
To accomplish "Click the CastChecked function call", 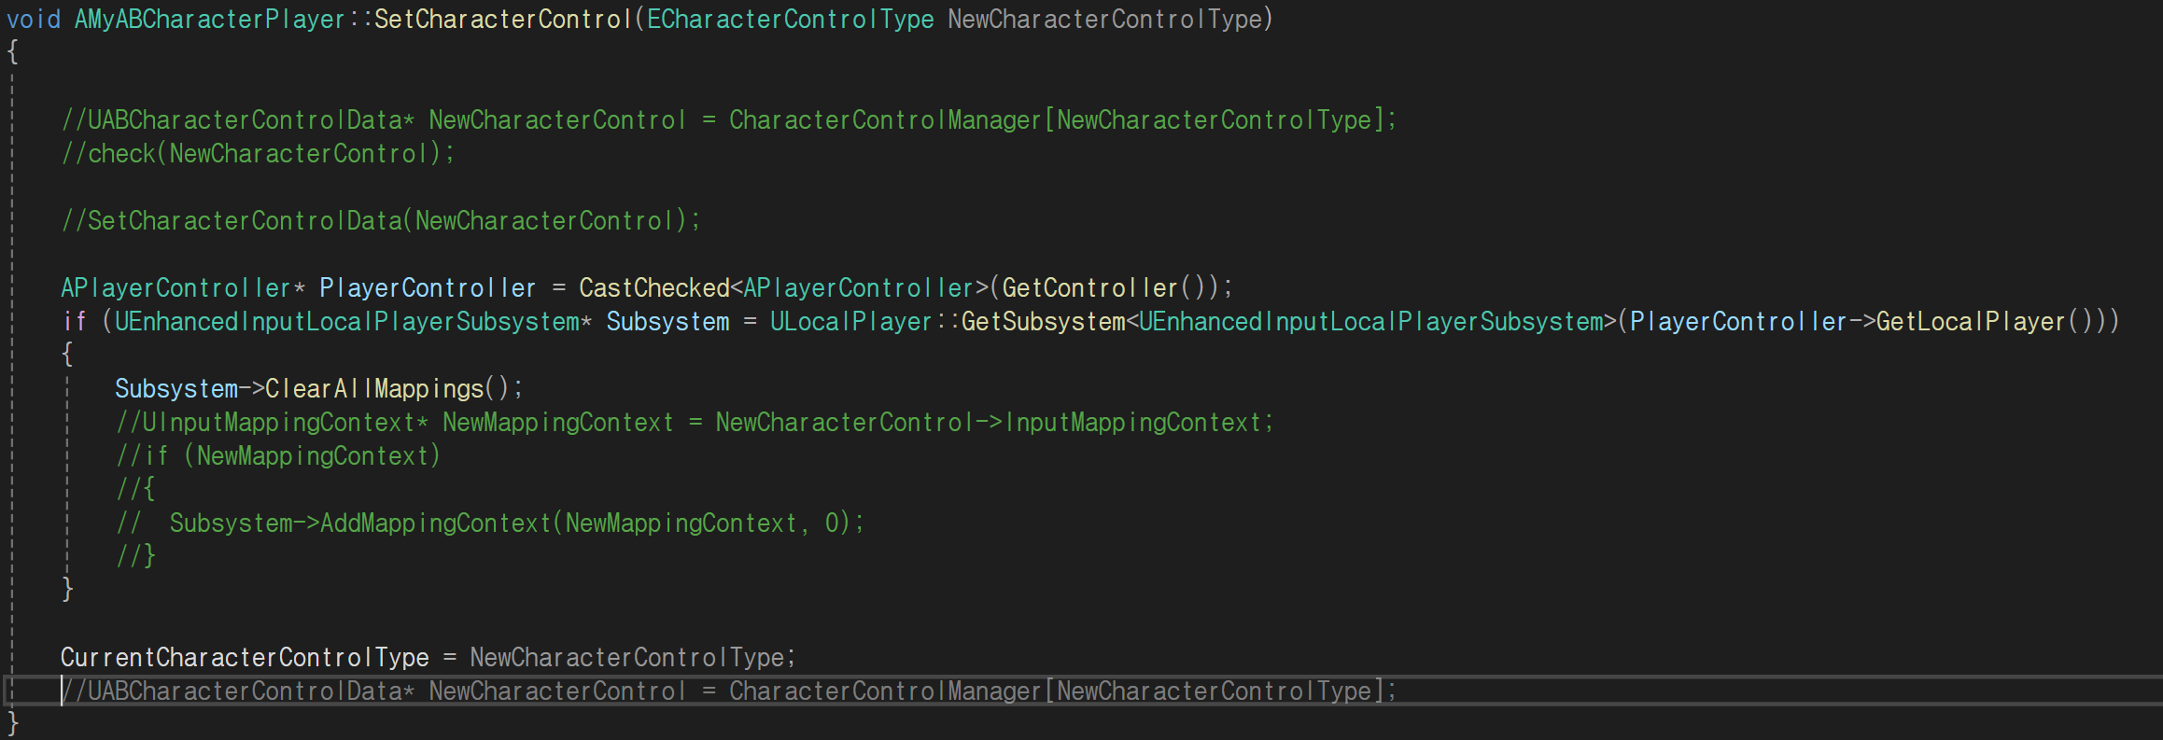I will (x=653, y=288).
